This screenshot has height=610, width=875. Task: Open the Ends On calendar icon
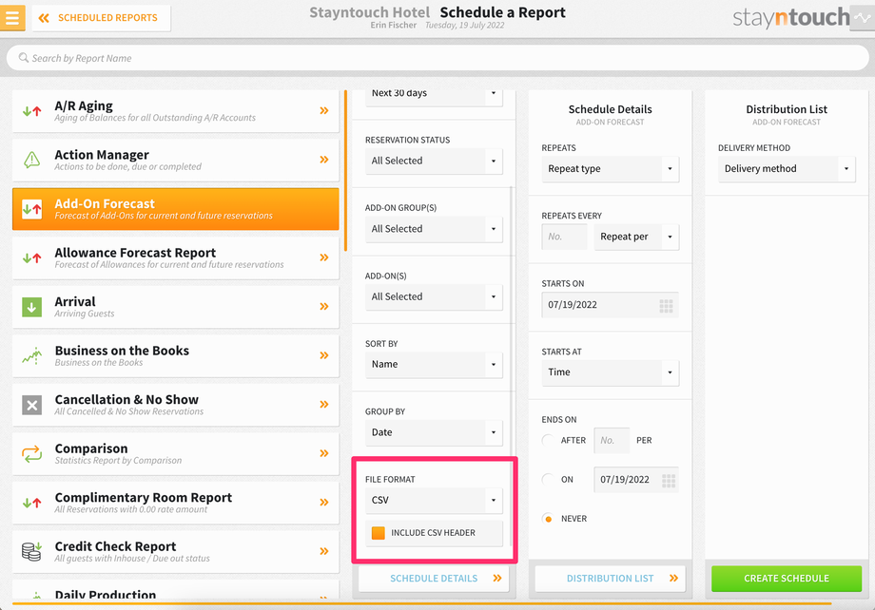tap(669, 480)
